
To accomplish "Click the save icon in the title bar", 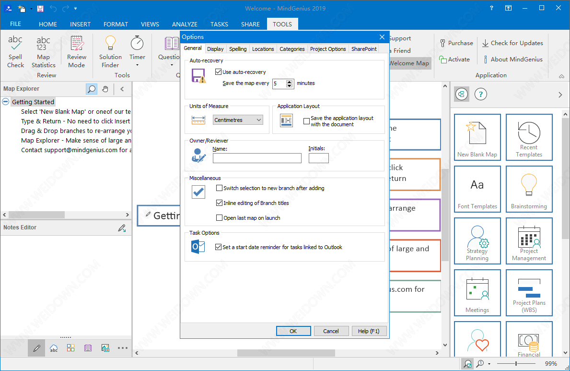I will tap(40, 8).
